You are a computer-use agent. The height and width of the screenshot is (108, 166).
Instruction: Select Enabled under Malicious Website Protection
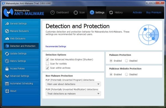(x=111, y=74)
